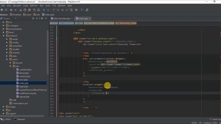This screenshot has height=124, width=221.
Task: Click the Project panel vertical scrollbar
Action: click(48, 52)
